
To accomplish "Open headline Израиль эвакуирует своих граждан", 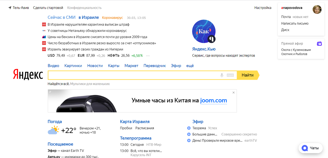I will coord(85,49).
